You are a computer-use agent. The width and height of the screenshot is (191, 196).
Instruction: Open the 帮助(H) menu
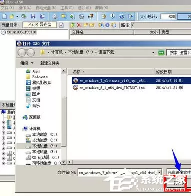[102, 8]
